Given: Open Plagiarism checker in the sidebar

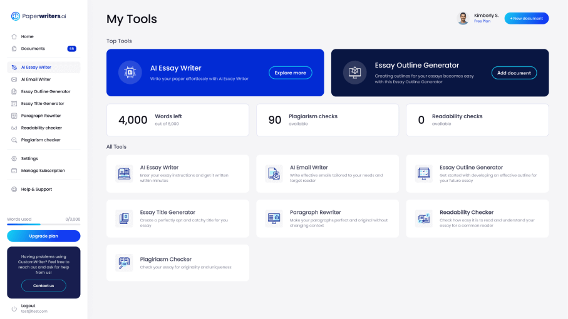Looking at the screenshot, I should point(43,140).
